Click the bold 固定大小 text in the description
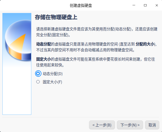 coord(44,59)
